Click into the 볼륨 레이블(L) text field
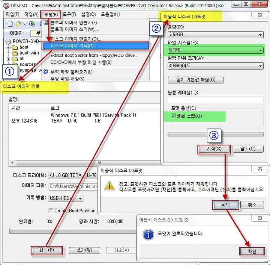 (215, 100)
